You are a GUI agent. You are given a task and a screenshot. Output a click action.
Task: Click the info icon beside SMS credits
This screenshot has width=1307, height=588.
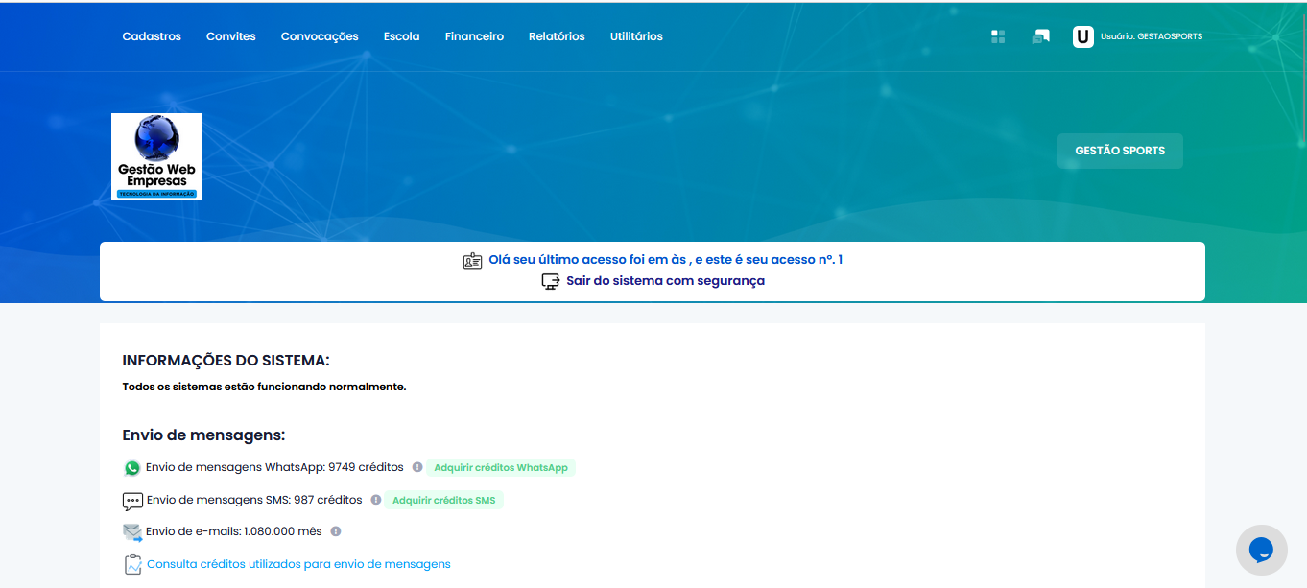[x=376, y=500]
